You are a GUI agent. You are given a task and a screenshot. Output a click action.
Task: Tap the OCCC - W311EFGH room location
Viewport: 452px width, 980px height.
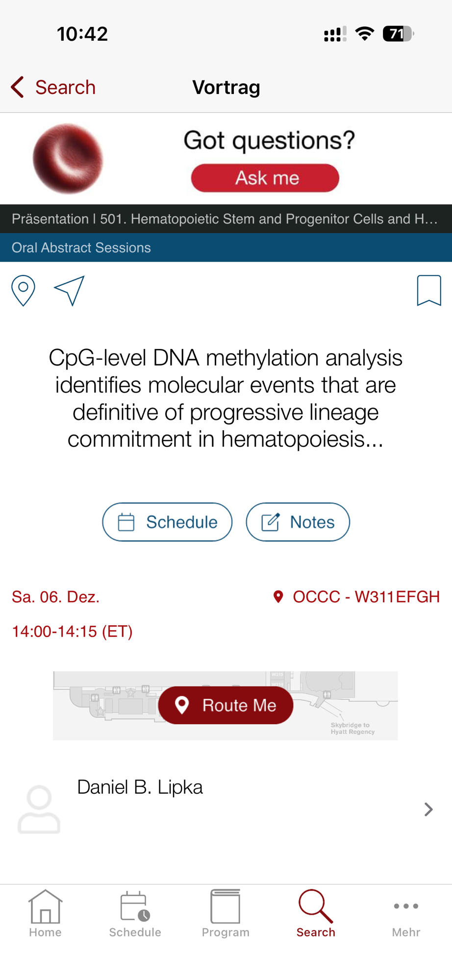(x=356, y=597)
